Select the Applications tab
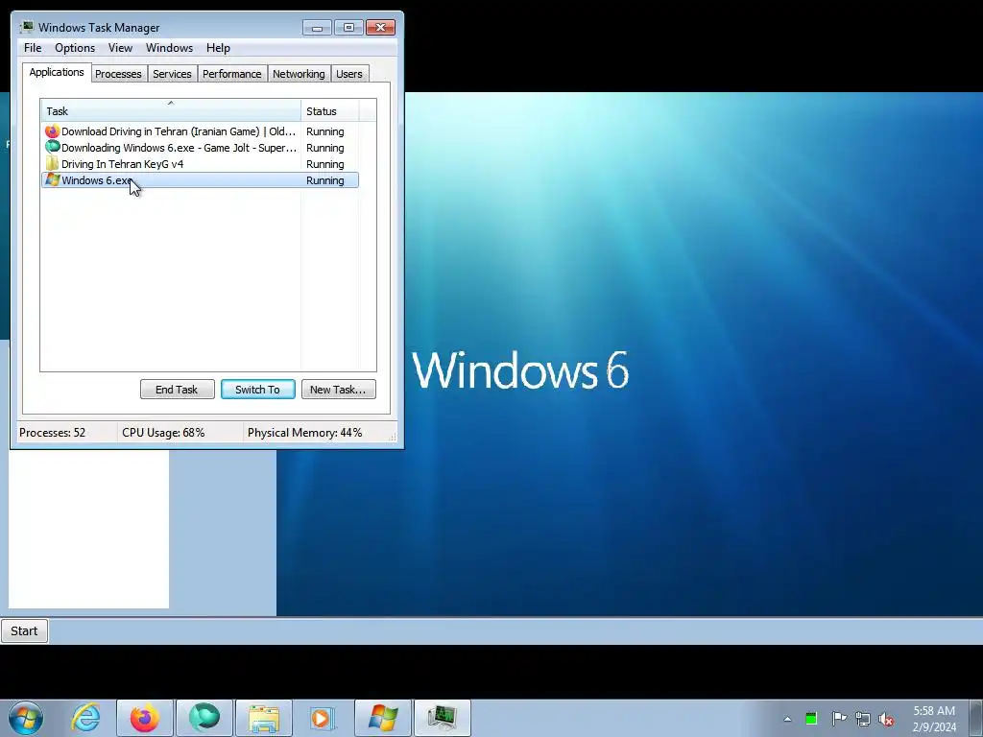The image size is (983, 737). coord(57,72)
